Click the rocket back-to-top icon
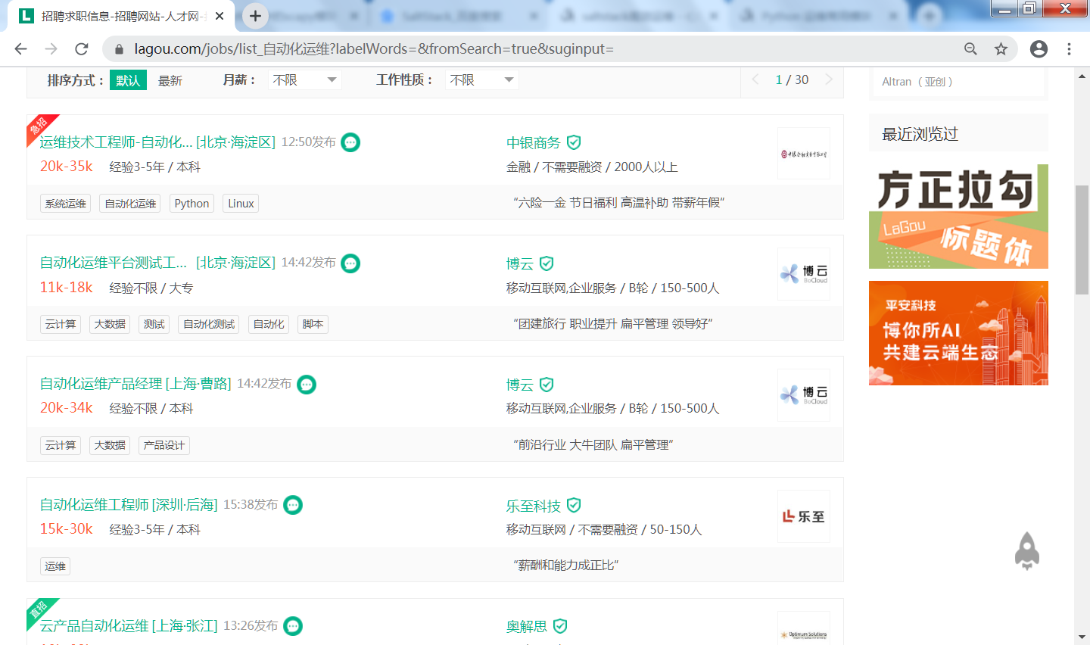This screenshot has width=1090, height=645. 1027,550
